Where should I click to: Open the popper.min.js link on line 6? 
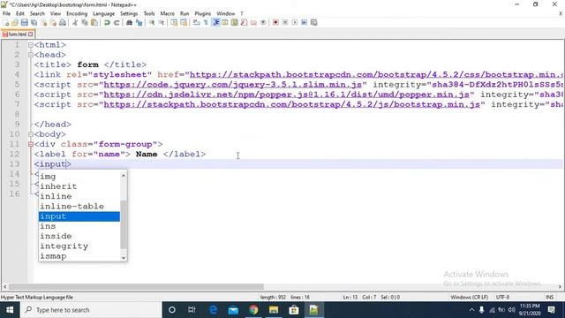(287, 95)
